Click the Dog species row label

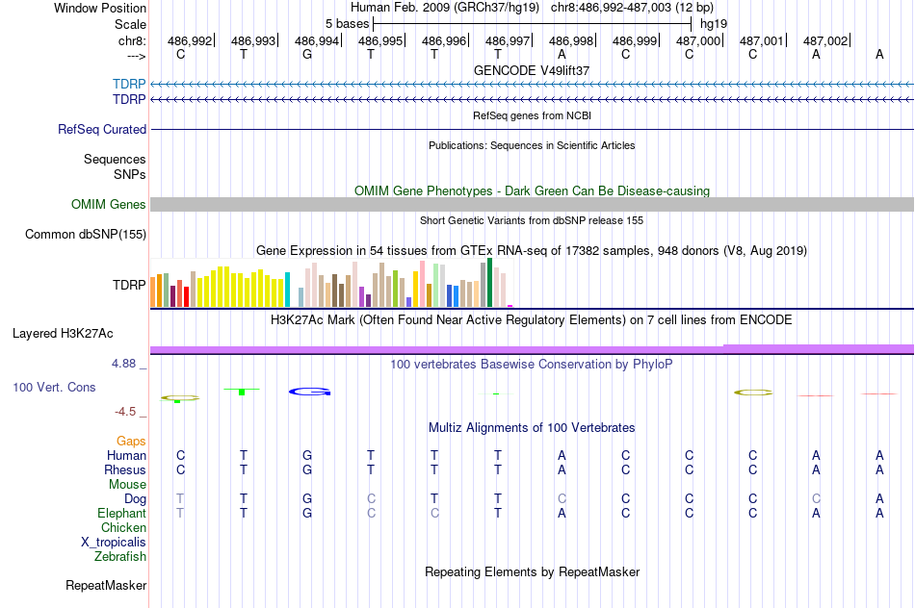[135, 499]
